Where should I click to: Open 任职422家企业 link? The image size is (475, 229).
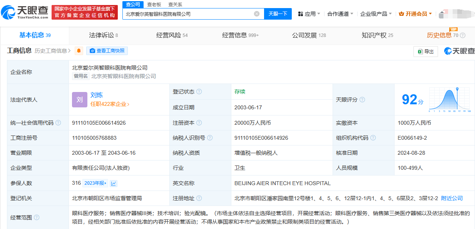click(110, 104)
